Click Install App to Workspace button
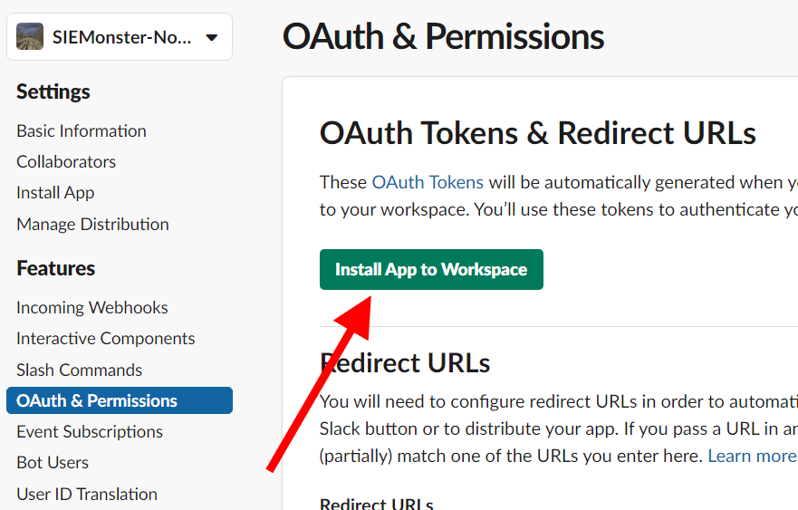Viewport: 798px width, 510px height. (431, 270)
